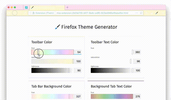Click the Background Tab Text hue rainbow bar
Image resolution: width=171 pixels, height=100 pixels.
pos(112,97)
